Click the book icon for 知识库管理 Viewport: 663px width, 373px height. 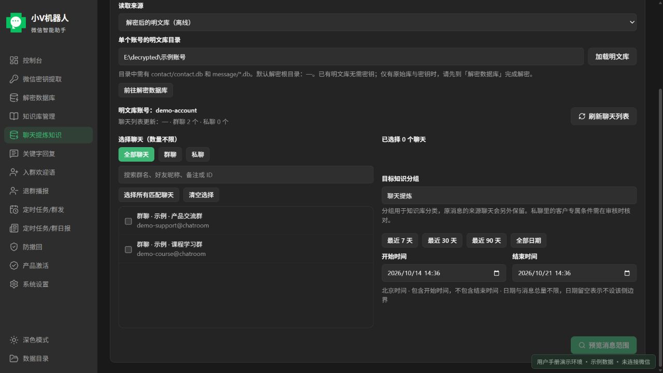(14, 117)
